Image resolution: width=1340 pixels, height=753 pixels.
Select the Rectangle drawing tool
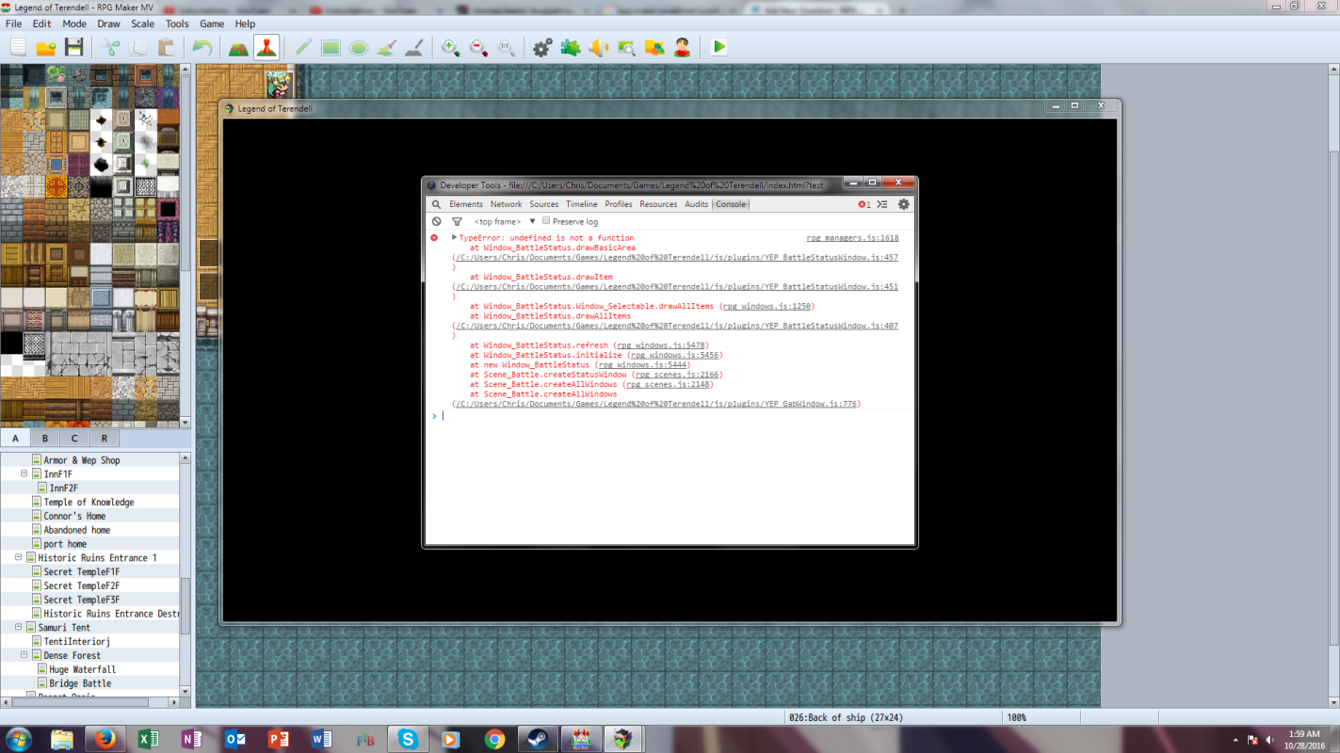(x=331, y=47)
